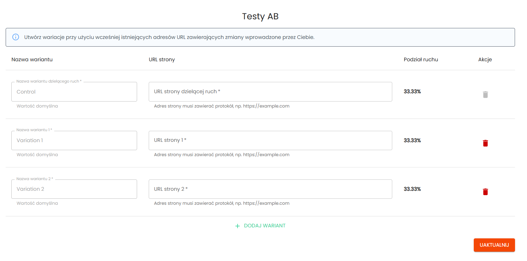Click the 33.33% traffic split for Control

click(x=412, y=92)
